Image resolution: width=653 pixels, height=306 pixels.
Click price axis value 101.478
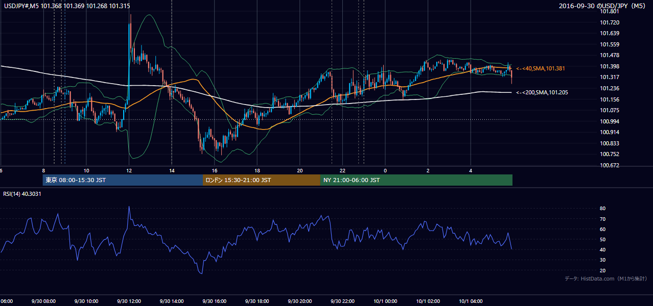(x=610, y=55)
